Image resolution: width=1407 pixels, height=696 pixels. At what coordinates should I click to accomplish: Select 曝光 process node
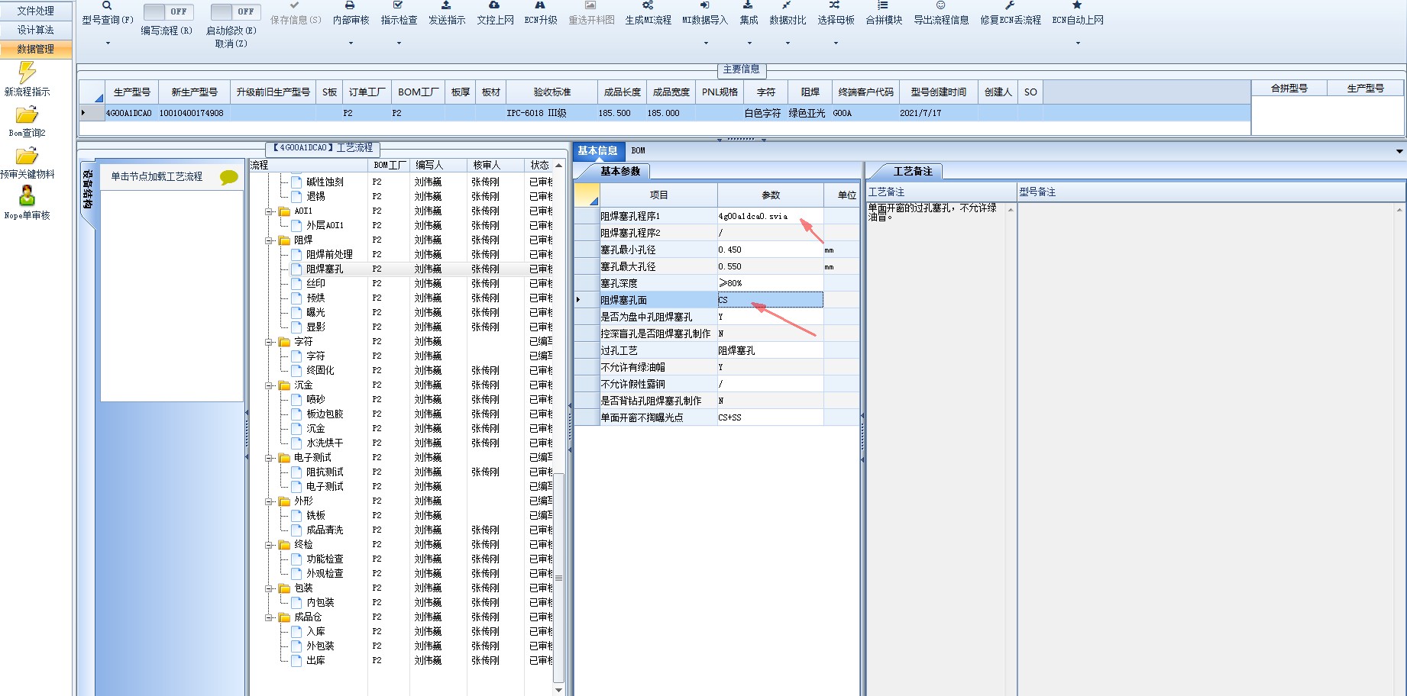point(315,313)
